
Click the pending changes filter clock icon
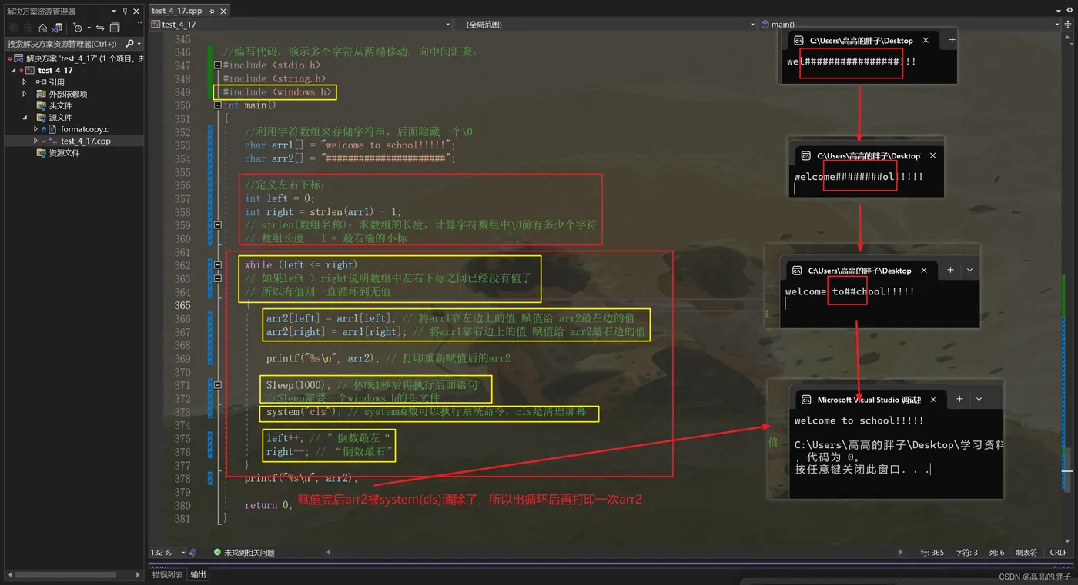point(77,28)
